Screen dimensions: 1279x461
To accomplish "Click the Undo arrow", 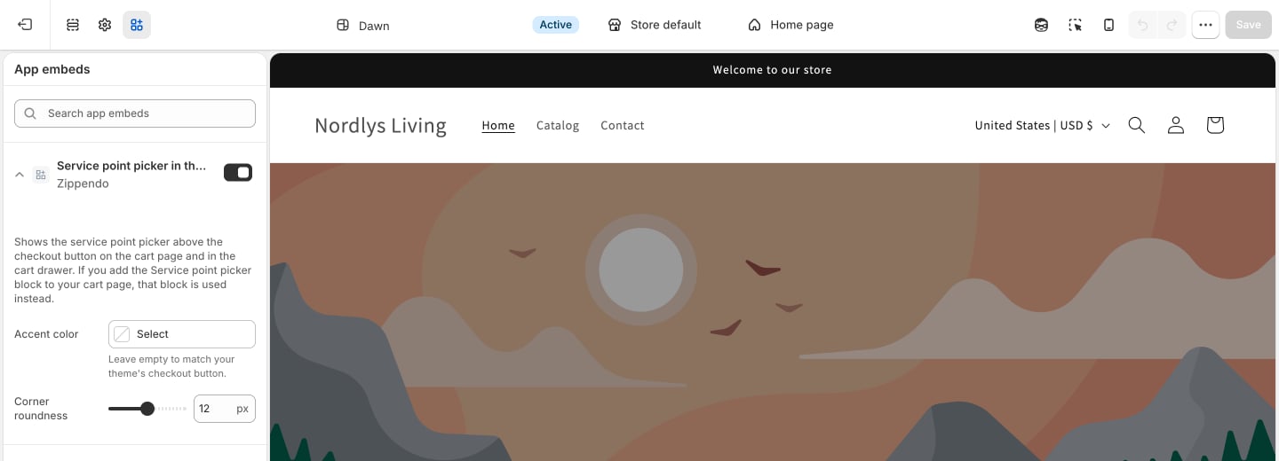I will (x=1143, y=25).
